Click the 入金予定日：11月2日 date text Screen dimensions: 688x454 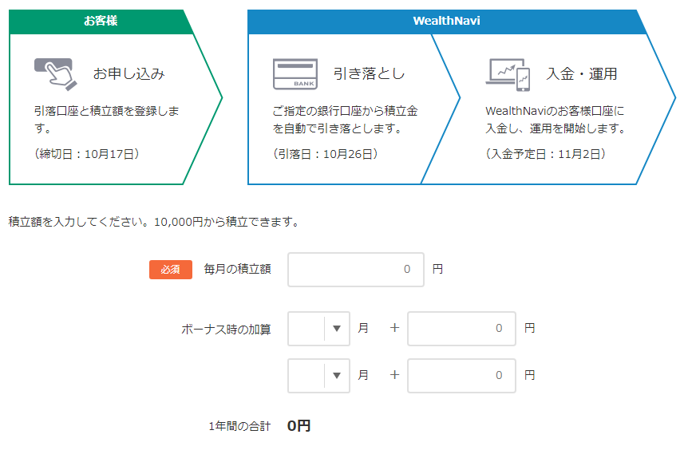pos(546,154)
